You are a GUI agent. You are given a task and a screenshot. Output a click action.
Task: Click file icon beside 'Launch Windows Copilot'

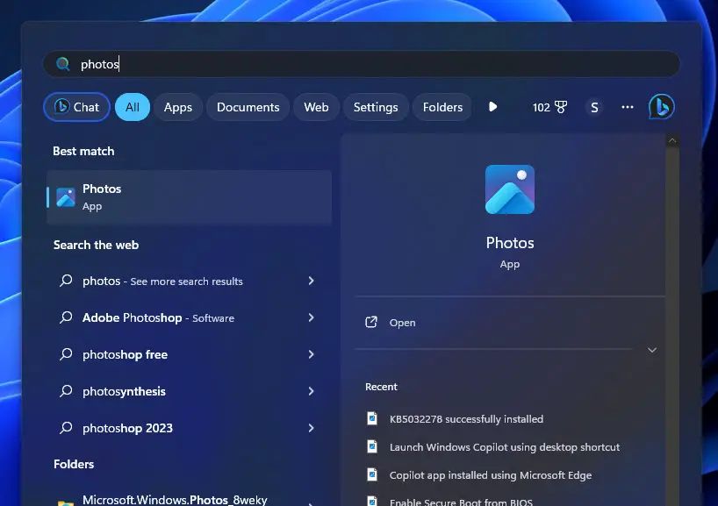[372, 446]
